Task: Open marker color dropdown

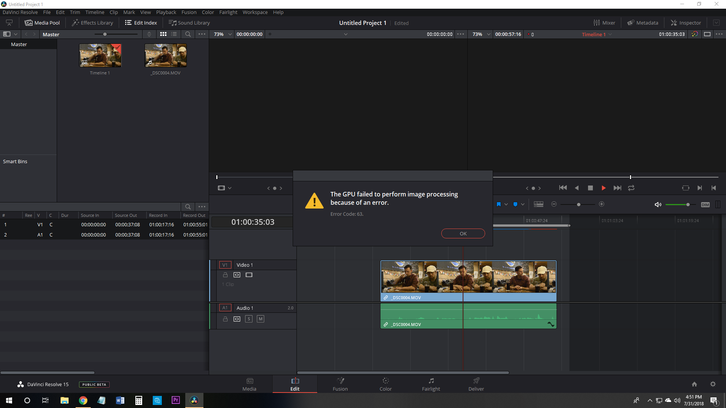Action: tap(523, 204)
